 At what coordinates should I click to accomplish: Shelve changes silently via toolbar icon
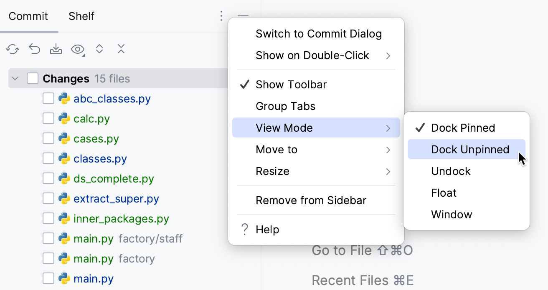pos(56,49)
